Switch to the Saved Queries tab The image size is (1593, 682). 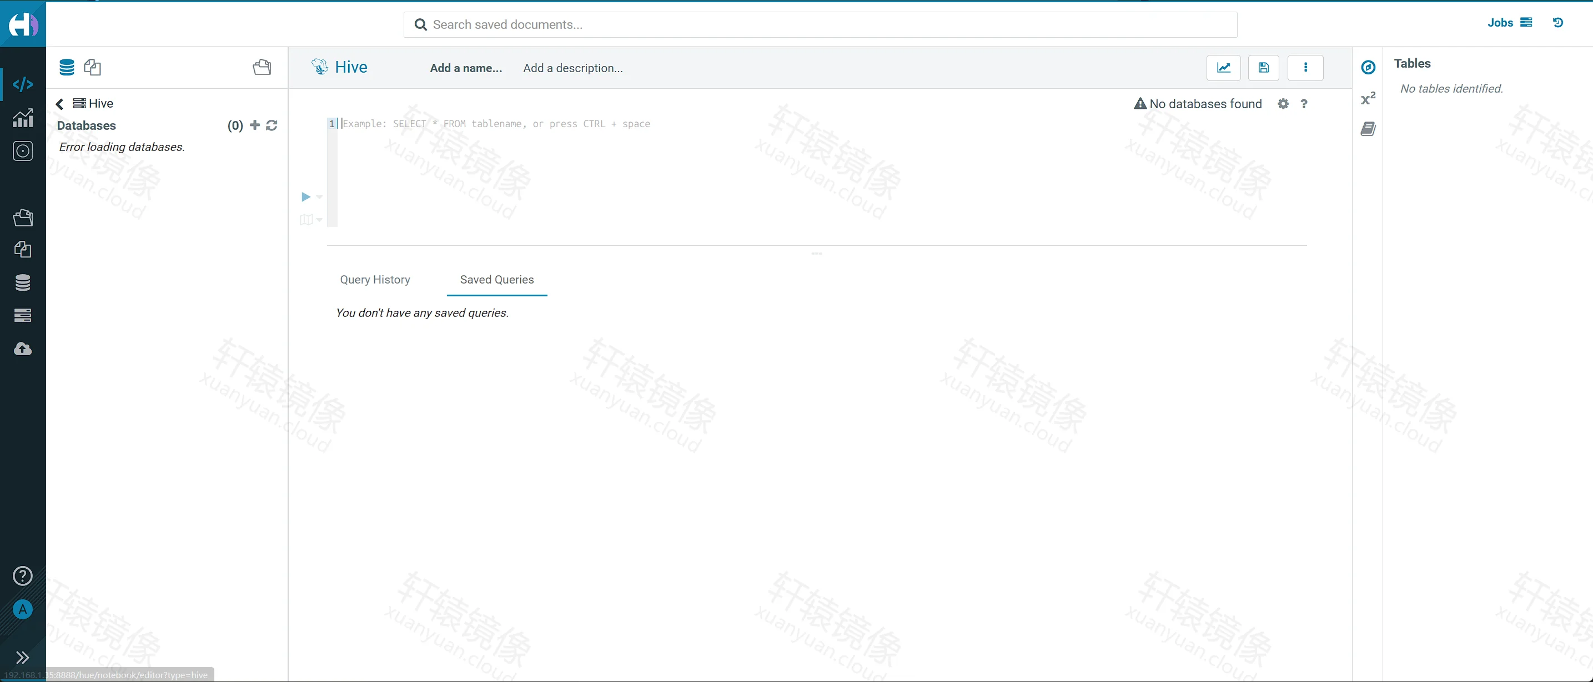[x=497, y=280]
